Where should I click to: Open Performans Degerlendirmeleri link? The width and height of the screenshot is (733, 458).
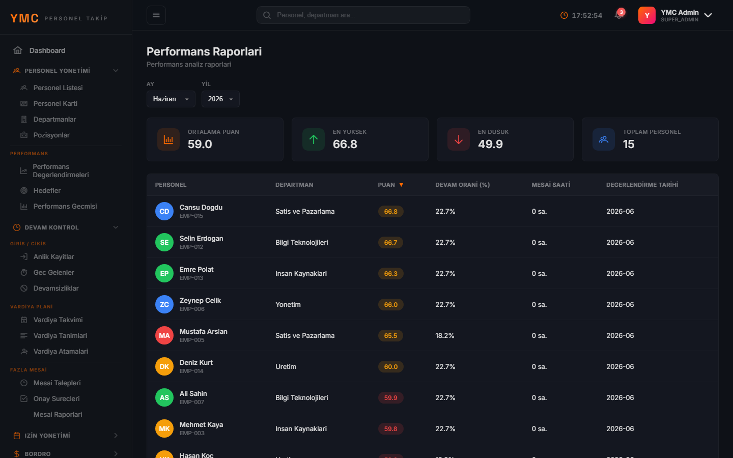(x=61, y=170)
